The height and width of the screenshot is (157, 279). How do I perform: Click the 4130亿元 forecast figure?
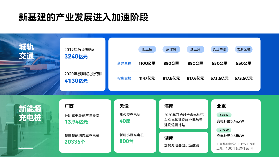[76, 81]
